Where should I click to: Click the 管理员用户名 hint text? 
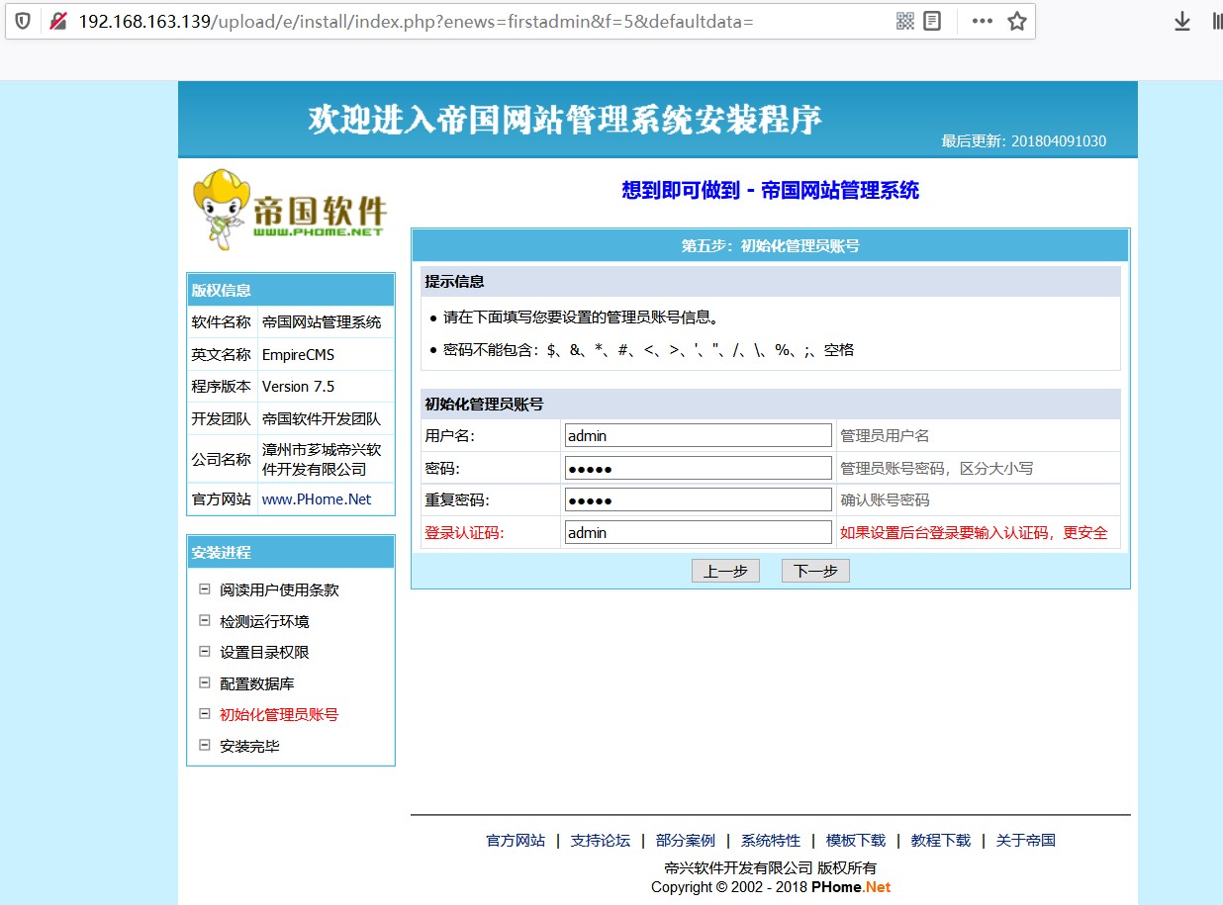(x=885, y=435)
